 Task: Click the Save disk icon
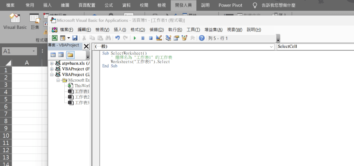tap(75, 38)
